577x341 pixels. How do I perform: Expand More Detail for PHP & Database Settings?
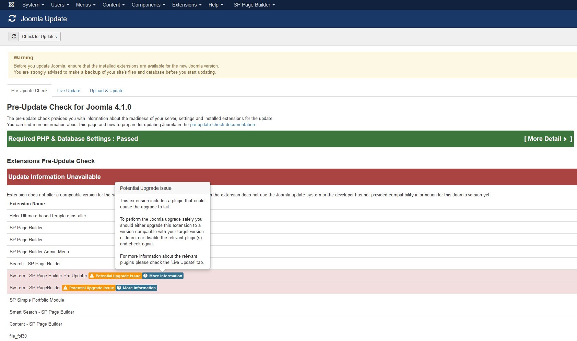548,139
